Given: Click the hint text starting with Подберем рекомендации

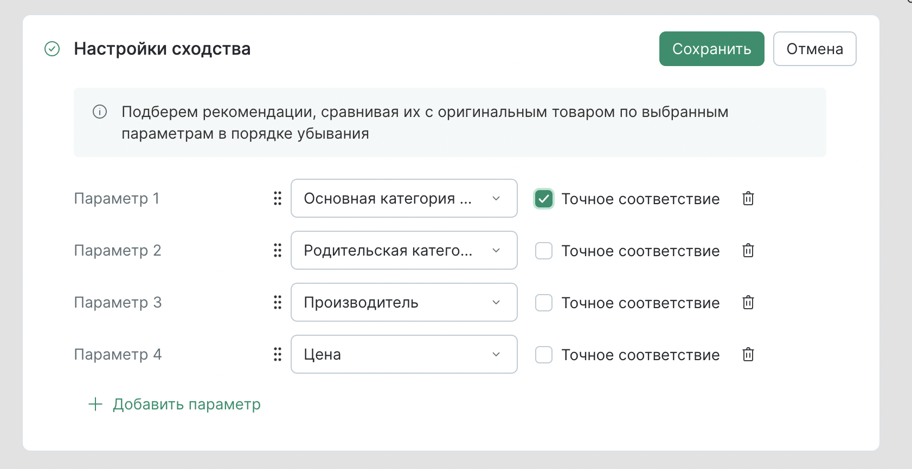Looking at the screenshot, I should pyautogui.click(x=425, y=122).
